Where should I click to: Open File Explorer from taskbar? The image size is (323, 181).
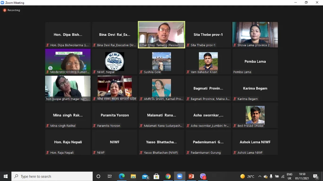point(133,176)
